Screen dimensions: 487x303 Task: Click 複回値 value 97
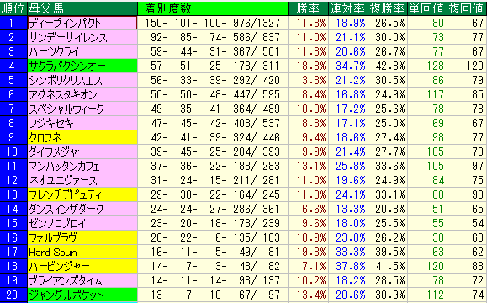pos(478,166)
